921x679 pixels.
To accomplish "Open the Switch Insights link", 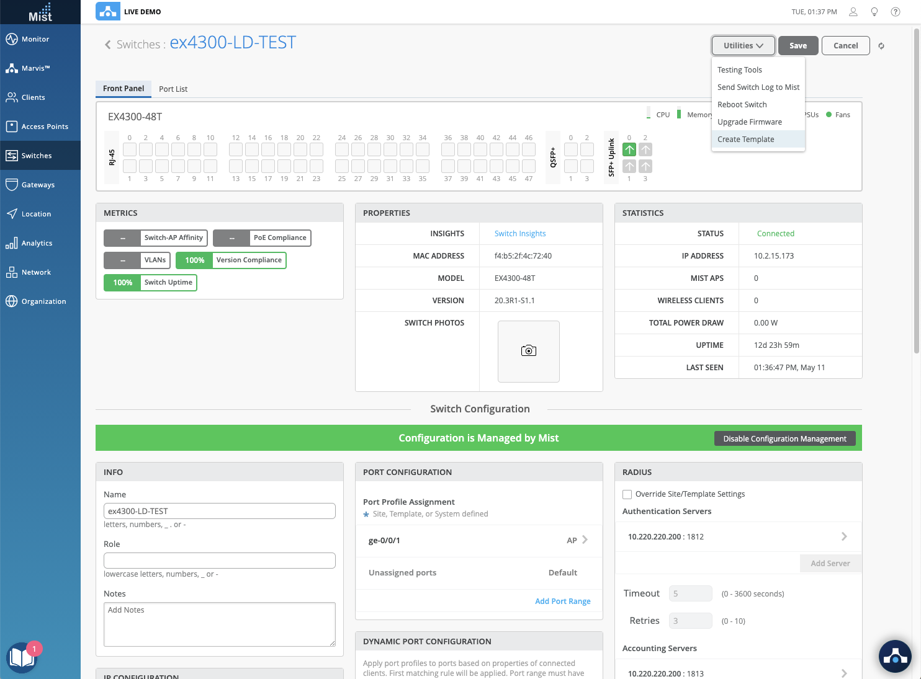I will pyautogui.click(x=520, y=234).
